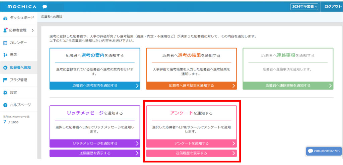Click the dashboard gauge icon in sidebar

click(5, 18)
